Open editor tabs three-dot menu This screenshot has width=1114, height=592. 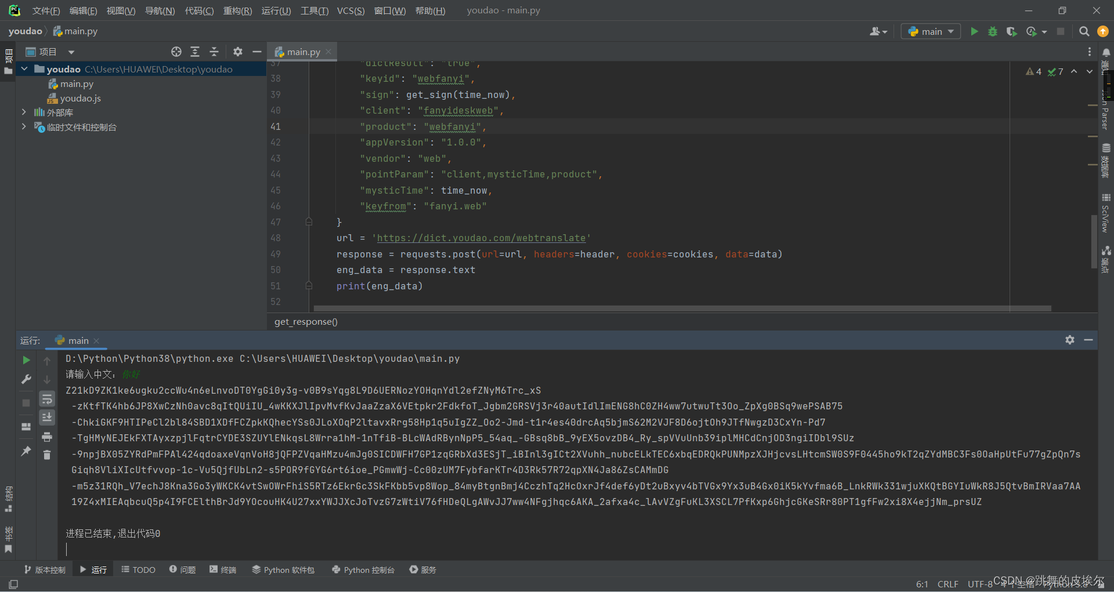coord(1090,52)
